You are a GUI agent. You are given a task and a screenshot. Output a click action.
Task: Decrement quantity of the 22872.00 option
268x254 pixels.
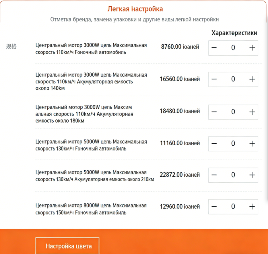pyautogui.click(x=214, y=175)
